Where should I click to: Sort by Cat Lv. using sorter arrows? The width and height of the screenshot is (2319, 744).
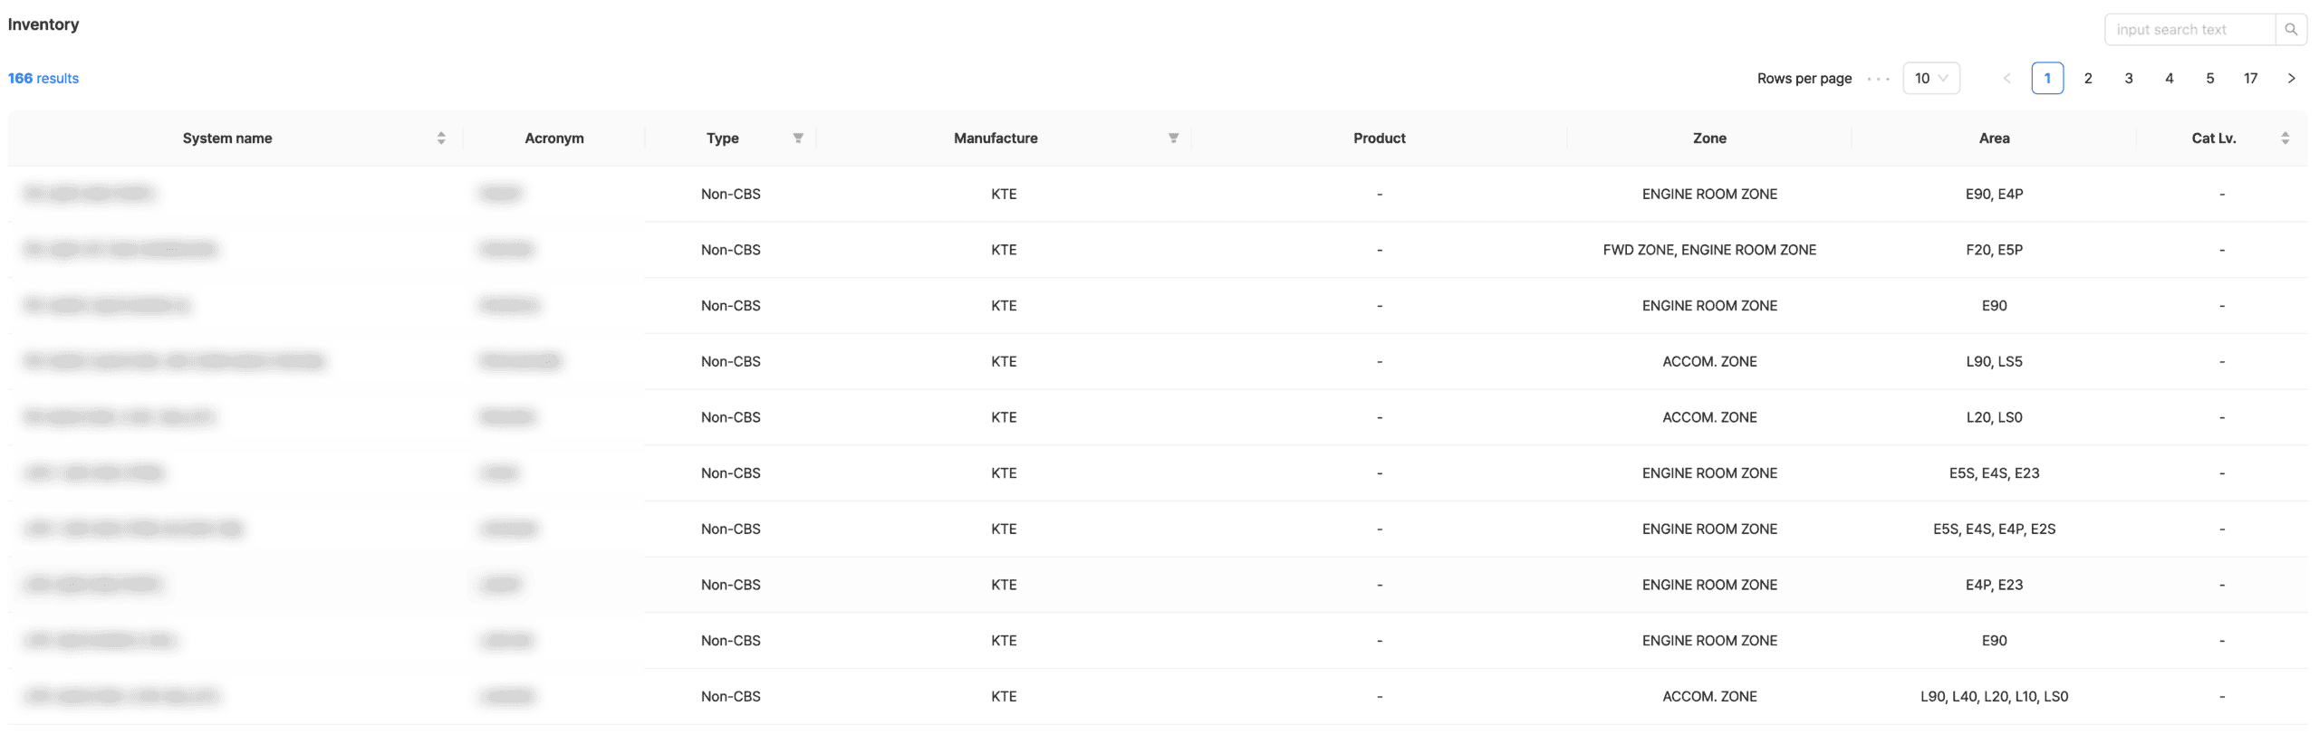[2285, 138]
